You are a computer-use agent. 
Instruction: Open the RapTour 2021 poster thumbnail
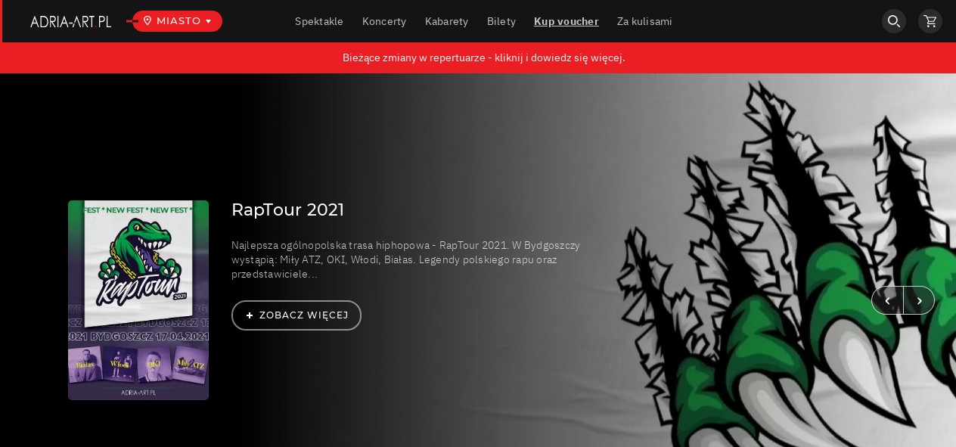tap(138, 300)
